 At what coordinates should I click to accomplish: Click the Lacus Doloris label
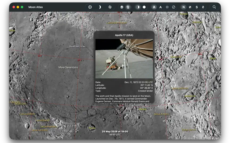point(27,114)
